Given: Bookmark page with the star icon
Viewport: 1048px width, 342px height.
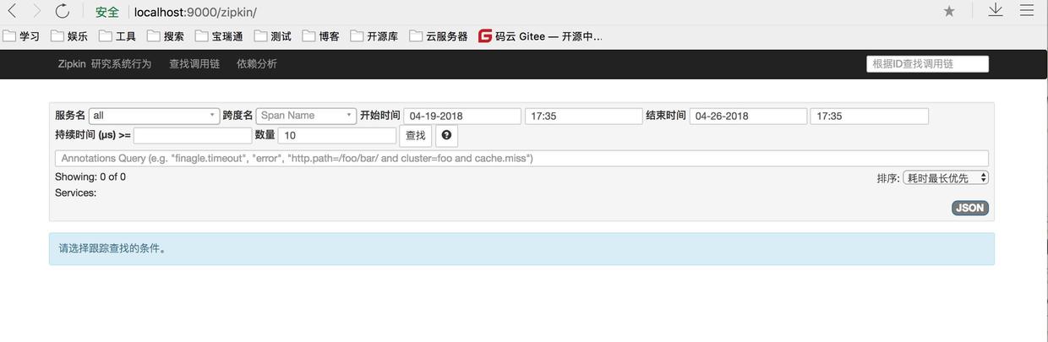Looking at the screenshot, I should click(x=949, y=11).
